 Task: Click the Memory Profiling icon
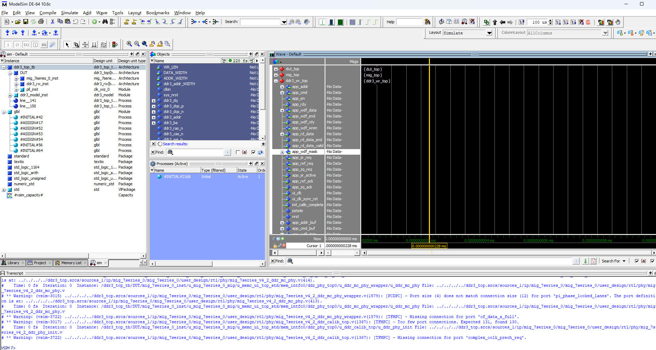[x=609, y=22]
